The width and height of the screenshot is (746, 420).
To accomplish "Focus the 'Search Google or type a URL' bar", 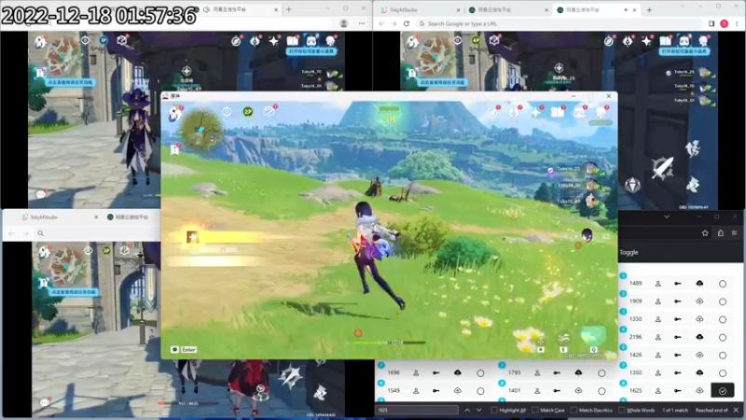I will click(x=559, y=23).
